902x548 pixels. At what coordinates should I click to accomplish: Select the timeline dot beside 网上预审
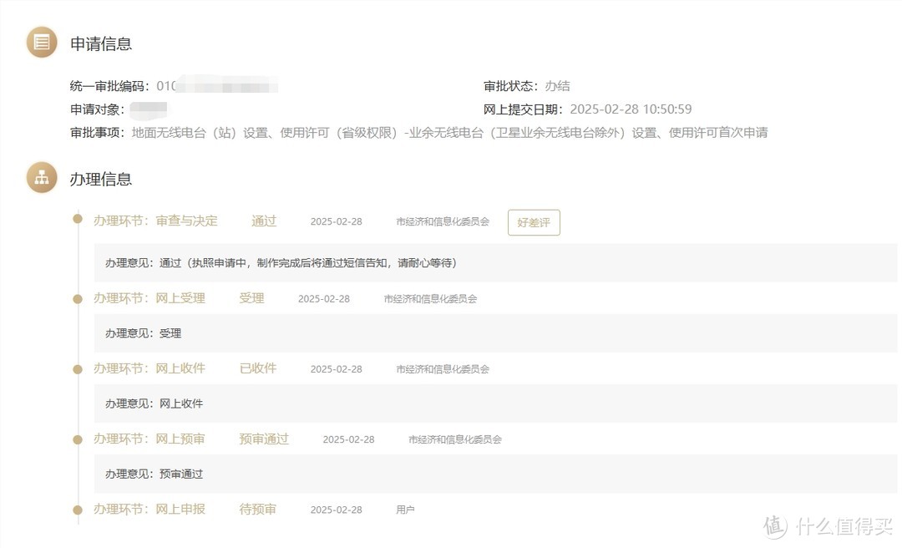[78, 439]
